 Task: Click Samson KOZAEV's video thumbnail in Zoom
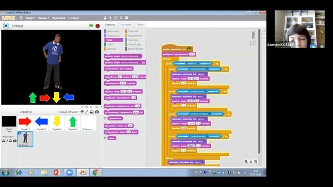tap(300, 29)
